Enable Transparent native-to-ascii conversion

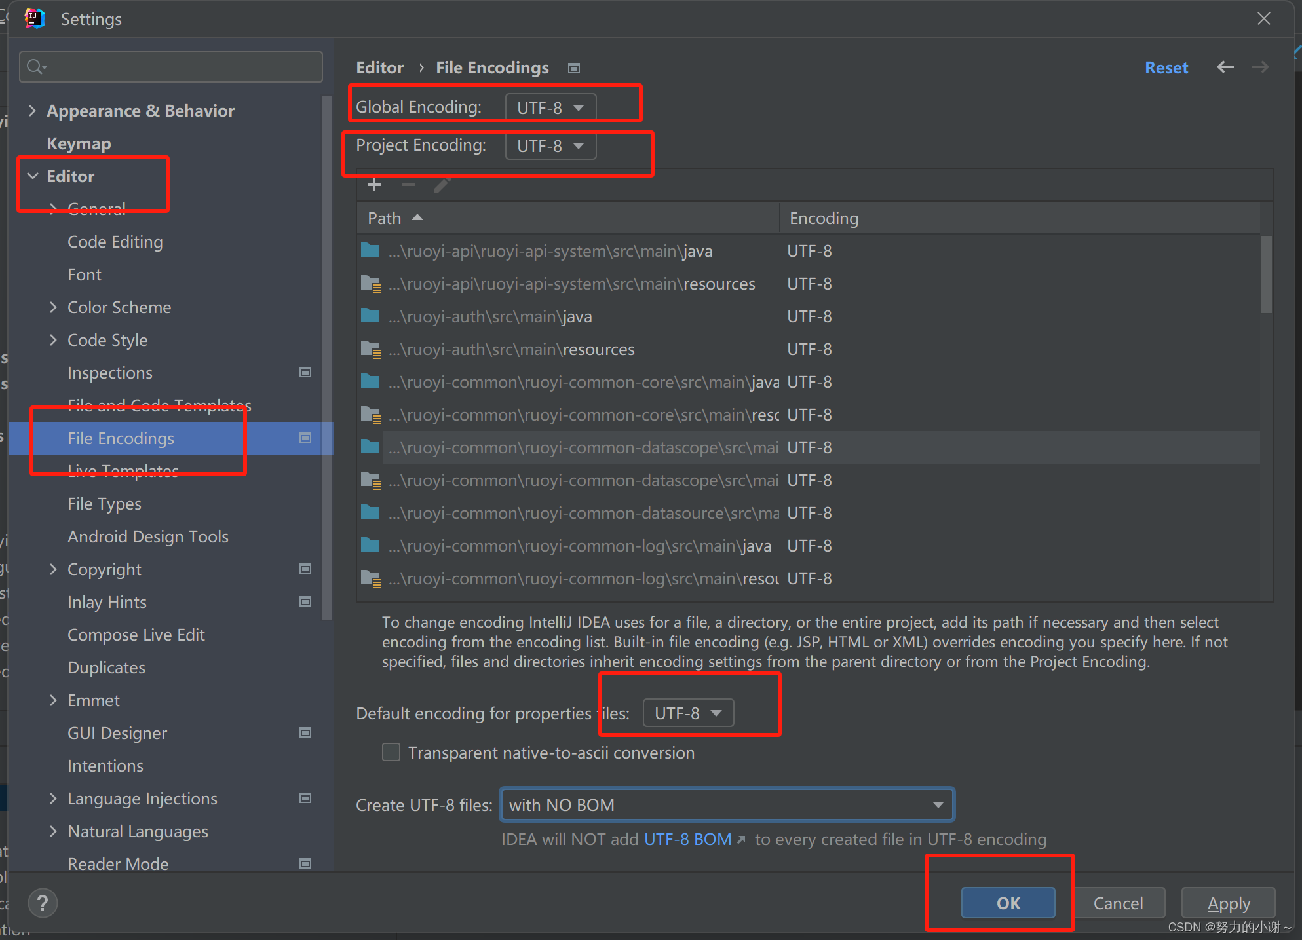pos(391,752)
